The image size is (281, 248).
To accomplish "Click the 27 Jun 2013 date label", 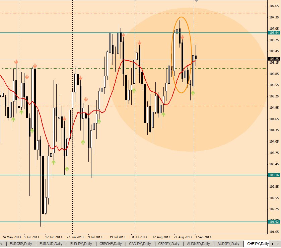I will [x=75, y=237].
